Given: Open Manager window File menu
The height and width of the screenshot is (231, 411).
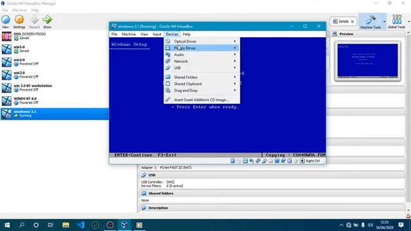Looking at the screenshot, I should [x=5, y=10].
